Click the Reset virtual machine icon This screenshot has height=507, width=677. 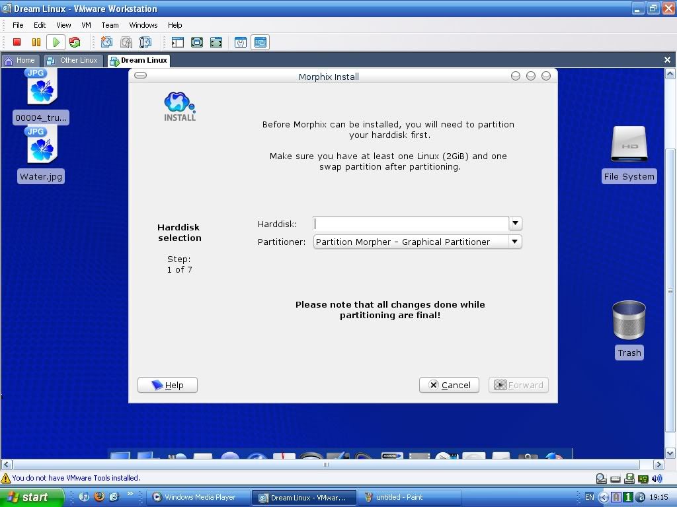(75, 42)
